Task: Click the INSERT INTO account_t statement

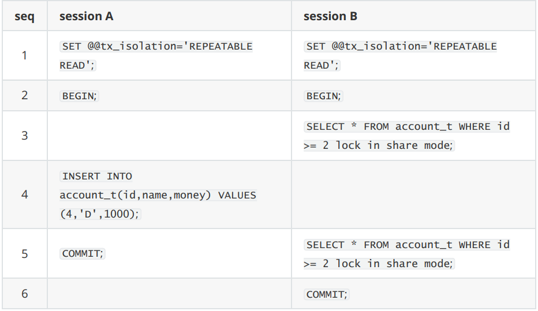Action: click(158, 195)
